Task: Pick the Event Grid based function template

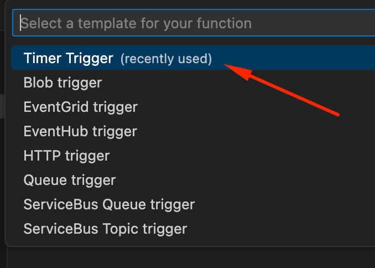Action: click(193, 107)
